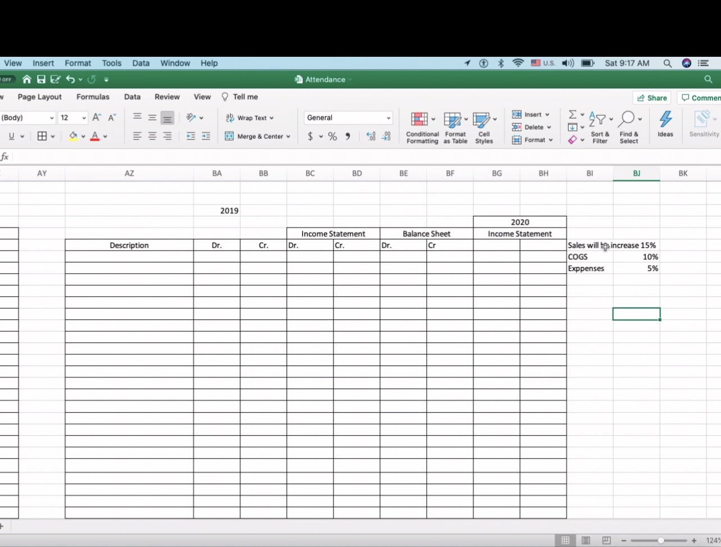
Task: Click the Find & Select magnifier icon
Action: click(x=627, y=119)
